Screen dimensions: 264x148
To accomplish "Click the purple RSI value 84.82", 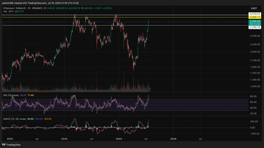I will tap(23, 95).
